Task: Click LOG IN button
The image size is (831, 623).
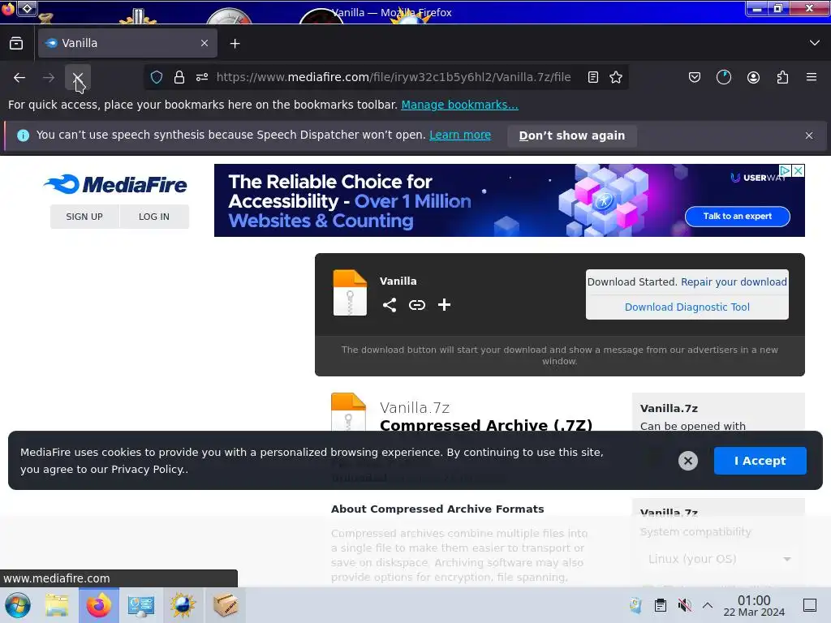Action: 154,217
